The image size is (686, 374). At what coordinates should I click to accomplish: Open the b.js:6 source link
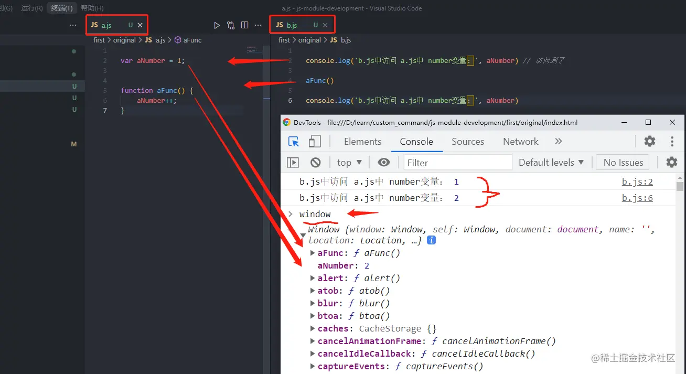click(x=637, y=198)
